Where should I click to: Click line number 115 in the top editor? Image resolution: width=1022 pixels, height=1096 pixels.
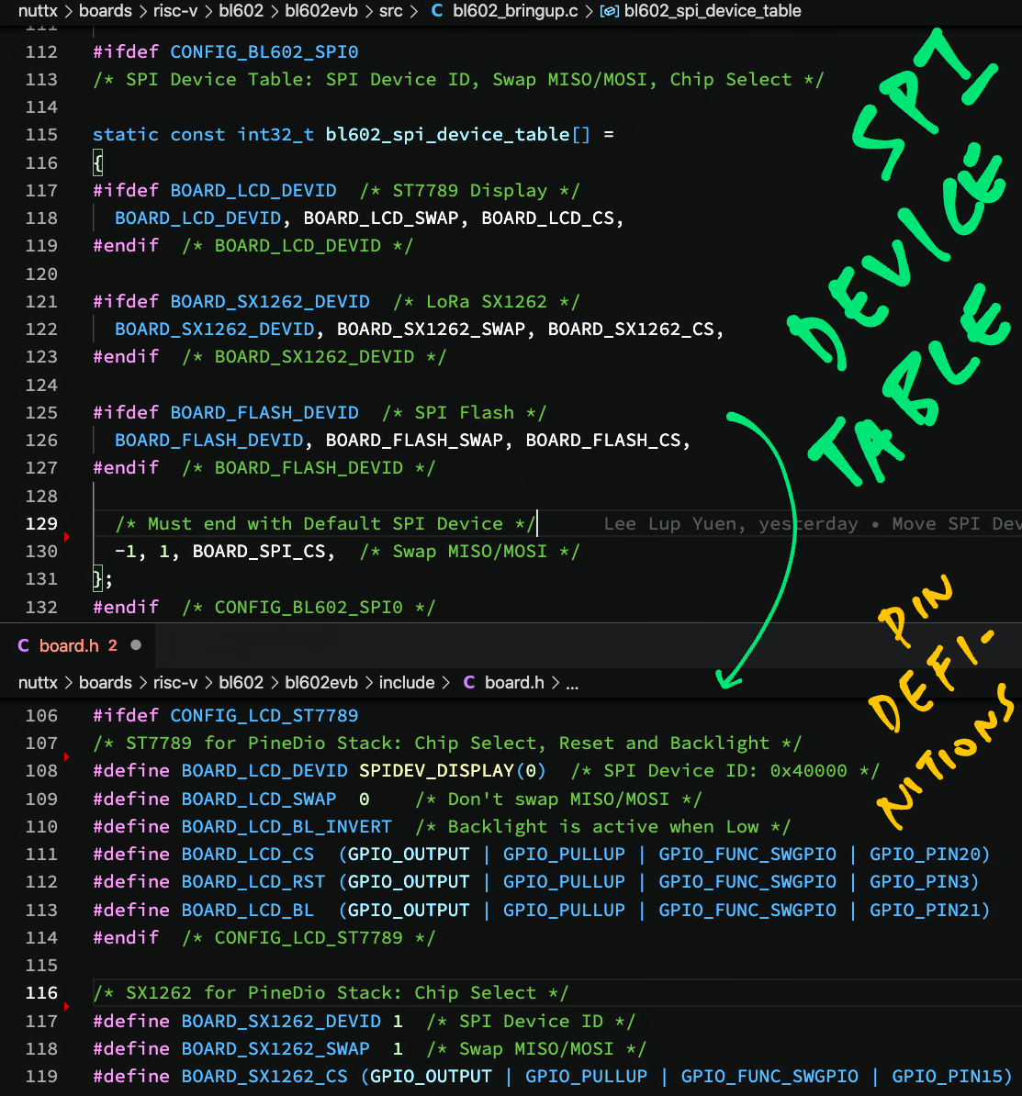coord(41,135)
